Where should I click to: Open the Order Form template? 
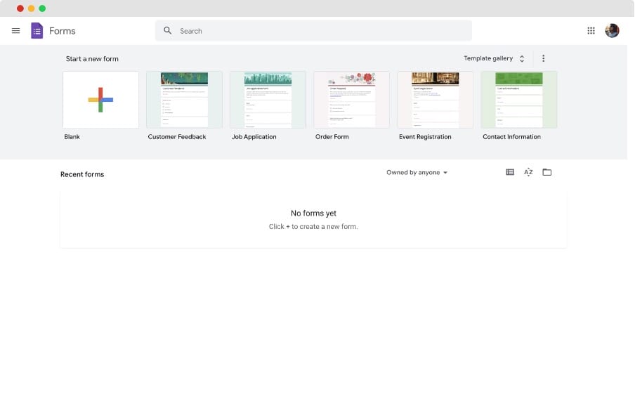pyautogui.click(x=351, y=100)
